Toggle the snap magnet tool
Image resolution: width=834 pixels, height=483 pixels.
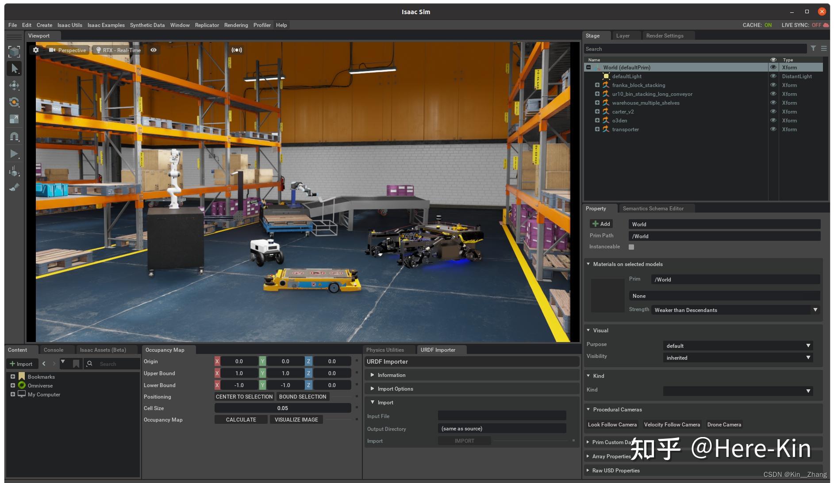click(x=14, y=136)
